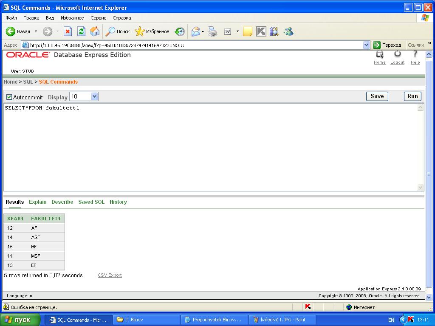435x326 pixels.
Task: Switch to the Explain tab
Action: 38,202
